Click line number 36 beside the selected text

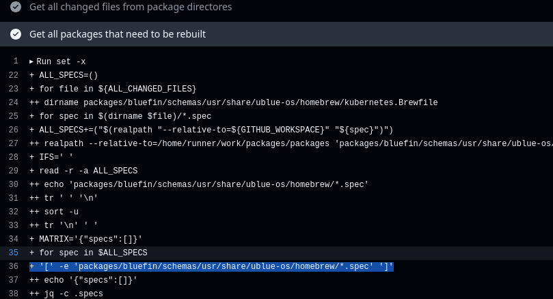pos(14,266)
